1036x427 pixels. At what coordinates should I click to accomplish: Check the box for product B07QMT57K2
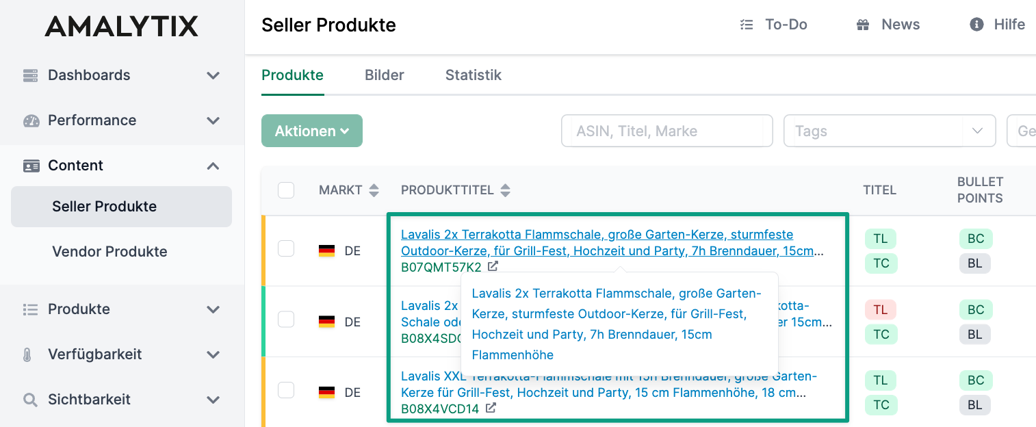coord(286,248)
